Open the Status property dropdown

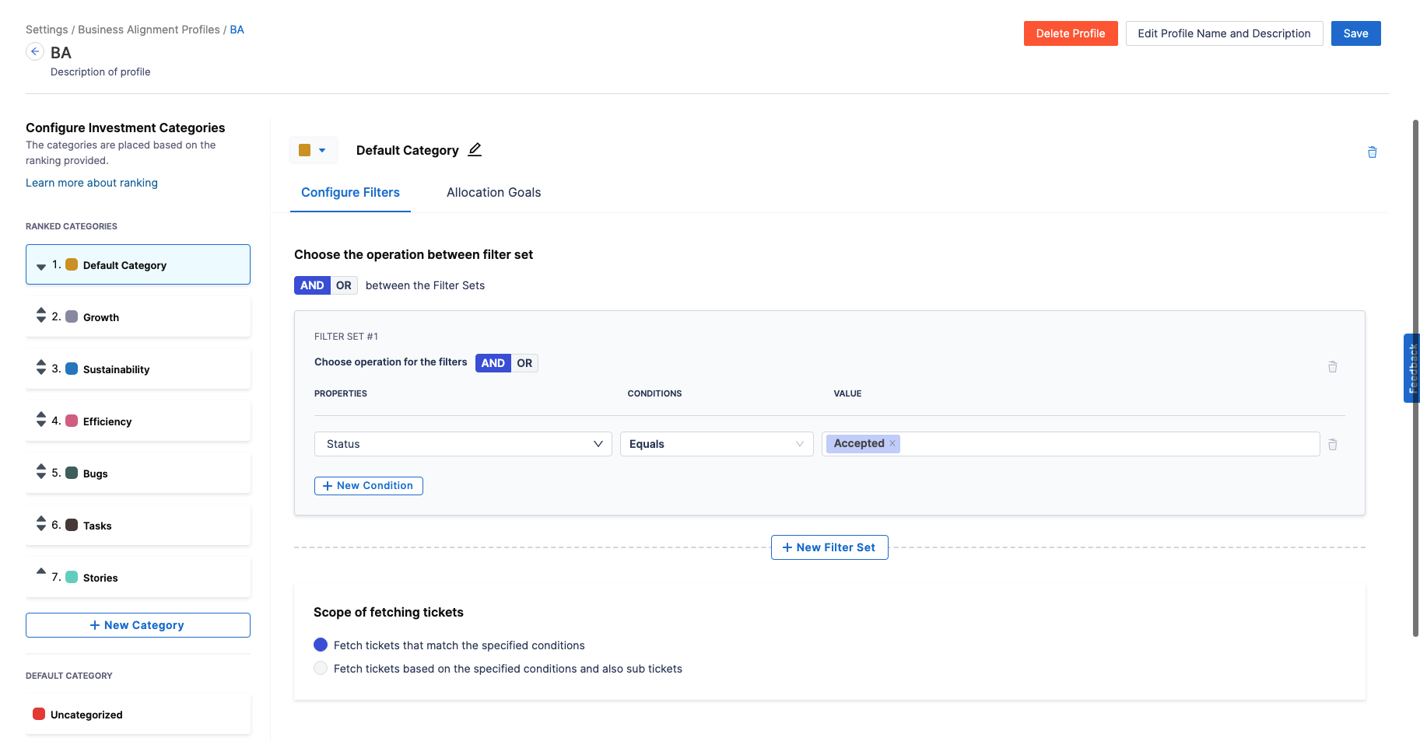(x=463, y=444)
